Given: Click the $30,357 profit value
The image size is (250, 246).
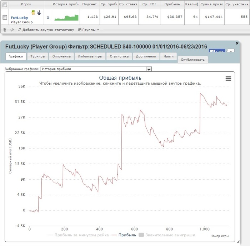Looking at the screenshot, I should 175,17.
